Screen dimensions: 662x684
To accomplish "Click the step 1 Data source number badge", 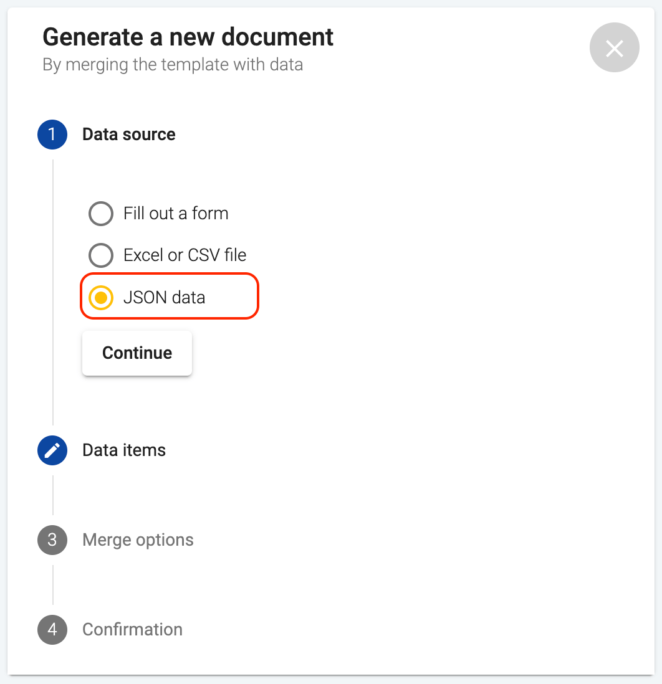I will tap(52, 134).
